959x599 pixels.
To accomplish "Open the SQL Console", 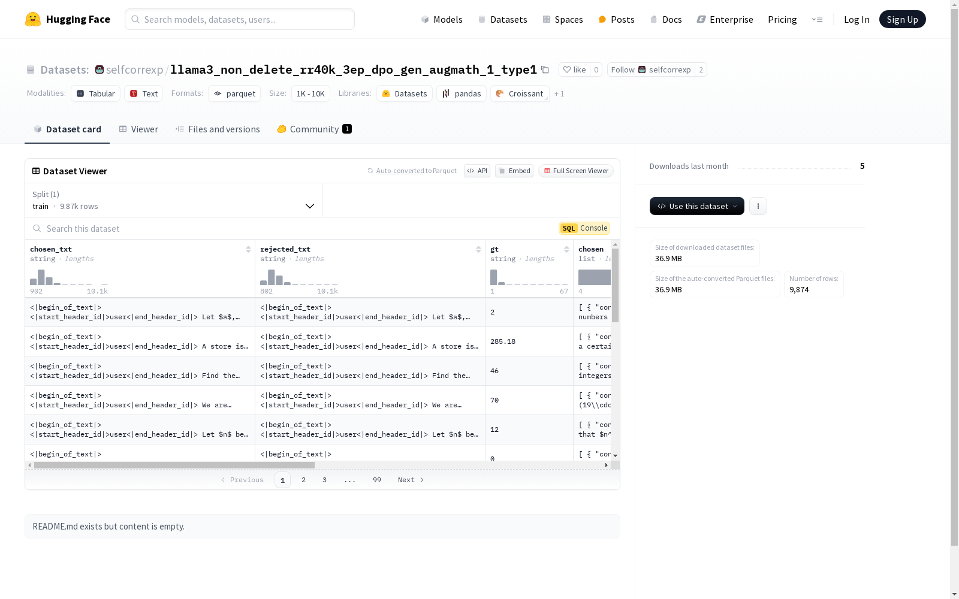I will point(584,228).
